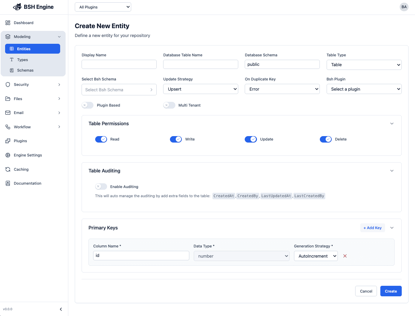Click the Plugins puzzle icon
The width and height of the screenshot is (415, 316).
pos(8,141)
